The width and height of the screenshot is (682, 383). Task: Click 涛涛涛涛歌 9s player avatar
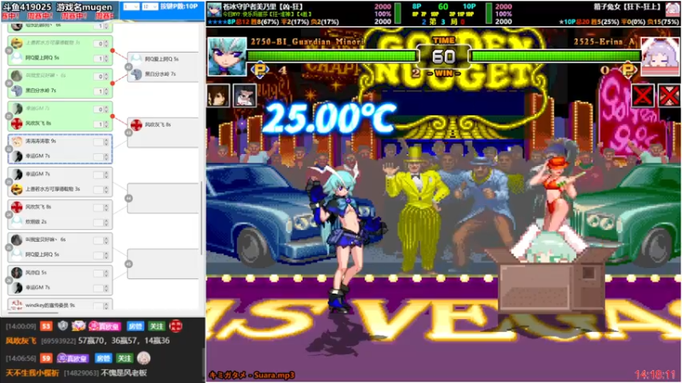pyautogui.click(x=16, y=141)
